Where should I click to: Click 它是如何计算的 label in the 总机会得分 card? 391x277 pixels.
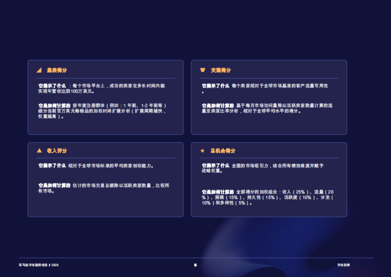218,192
